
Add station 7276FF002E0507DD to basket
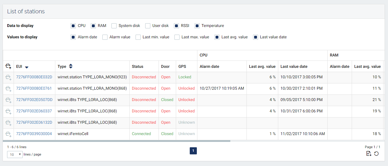coord(8,100)
